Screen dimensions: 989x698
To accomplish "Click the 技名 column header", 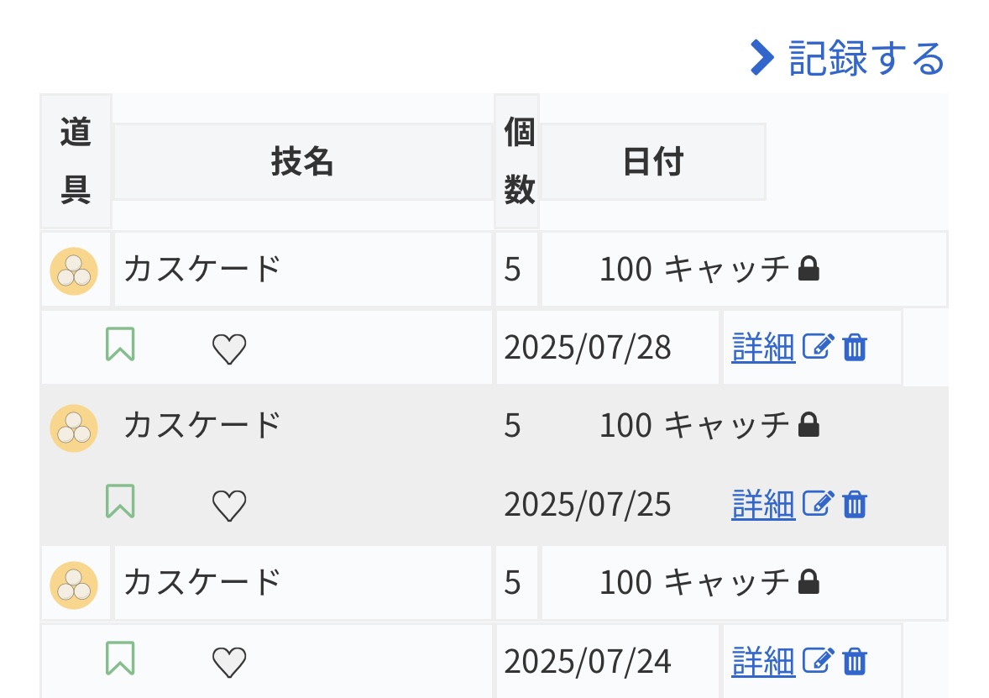I will click(302, 161).
